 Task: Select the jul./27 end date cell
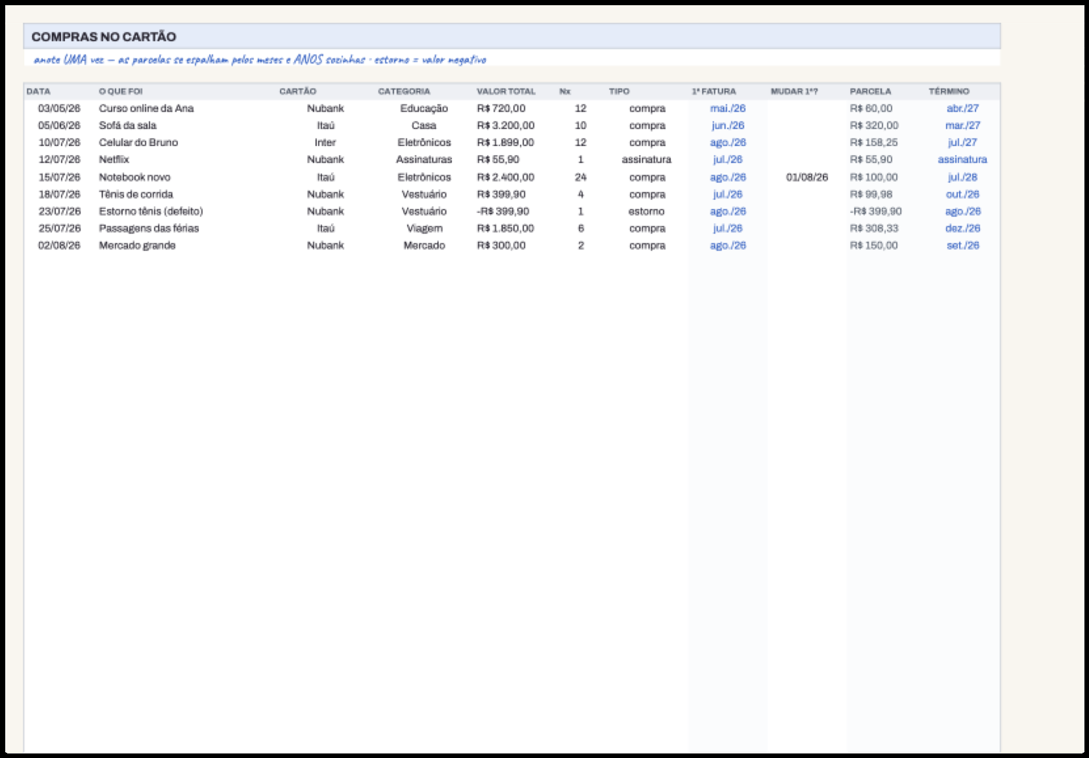click(x=962, y=142)
